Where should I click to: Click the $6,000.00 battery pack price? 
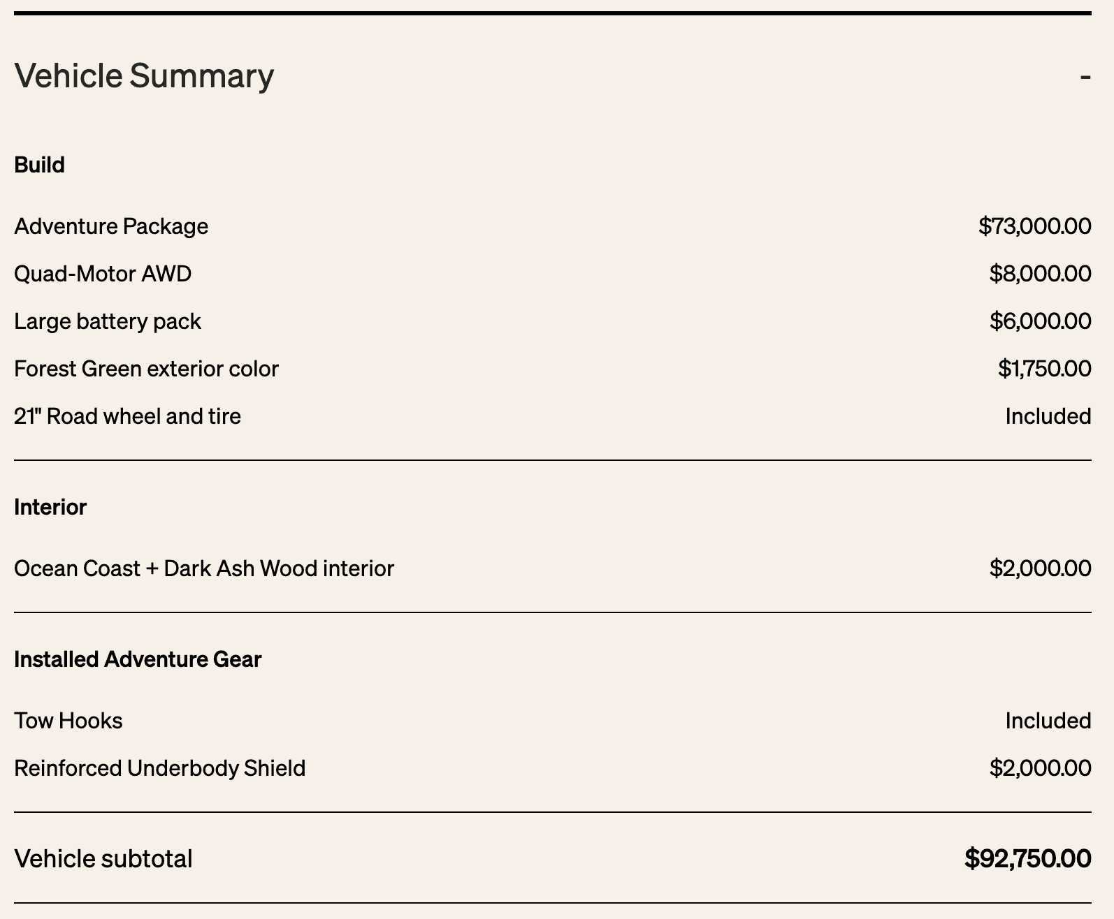coord(1040,321)
